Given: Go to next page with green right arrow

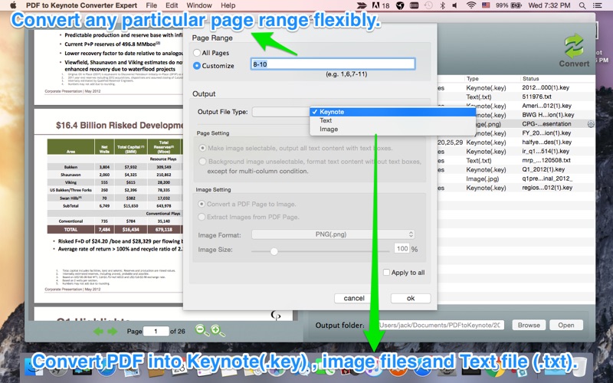Looking at the screenshot, I should 113,332.
